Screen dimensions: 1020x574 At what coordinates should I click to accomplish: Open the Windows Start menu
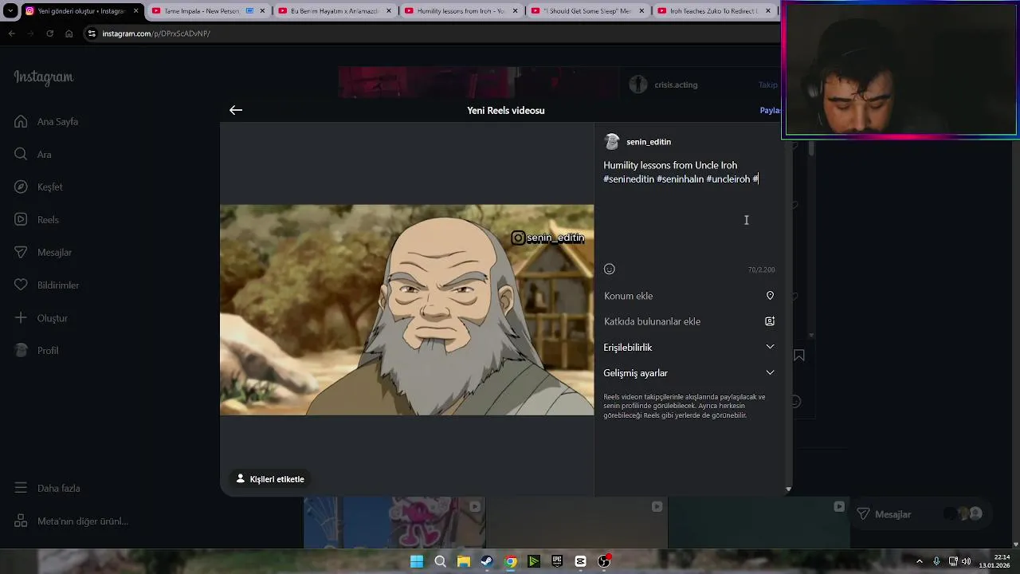pos(417,561)
